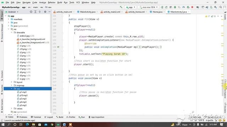Open the Project tool window sidebar tab
The width and height of the screenshot is (227, 127).
(2, 16)
